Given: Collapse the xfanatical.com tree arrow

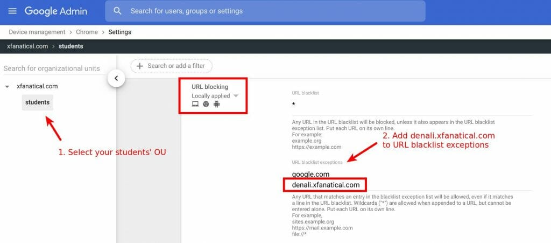Looking at the screenshot, I should [7, 87].
